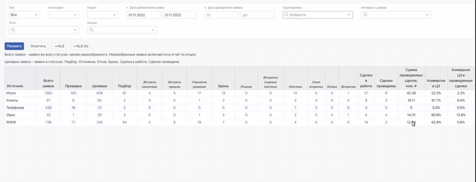This screenshot has height=182, width=476.
Task: Click the empty До date field
Action: (x=258, y=15)
